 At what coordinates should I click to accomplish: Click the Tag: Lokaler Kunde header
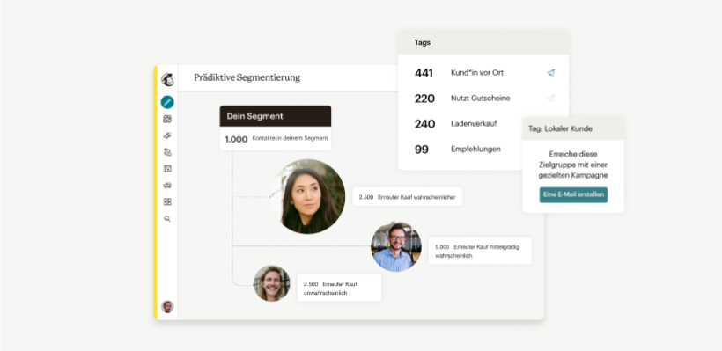(x=573, y=128)
